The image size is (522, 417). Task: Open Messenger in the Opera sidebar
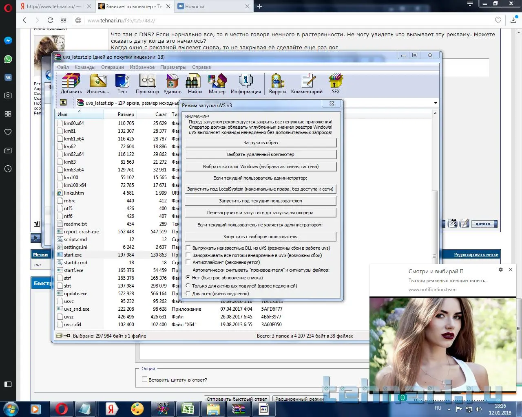pos(8,41)
